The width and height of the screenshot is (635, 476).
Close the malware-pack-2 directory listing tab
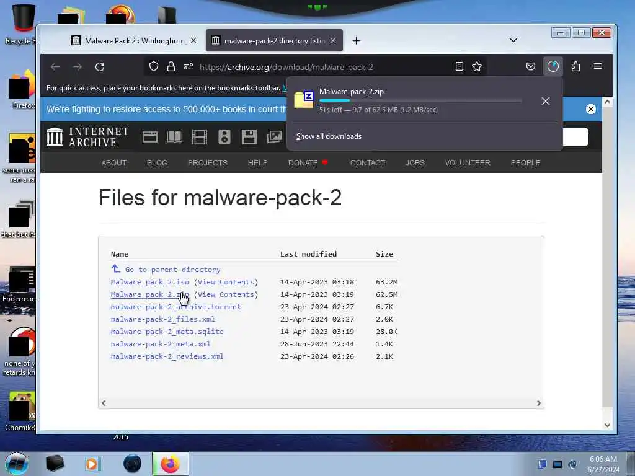point(333,40)
